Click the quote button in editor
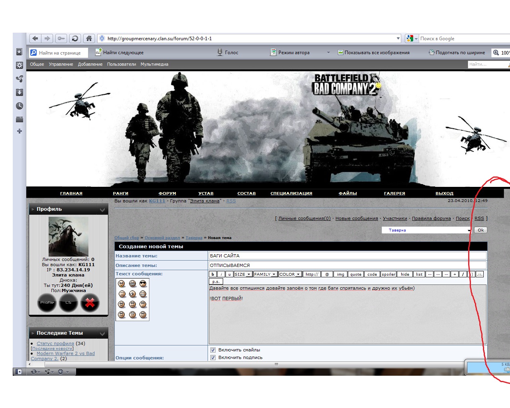This screenshot has width=510, height=408. (x=356, y=274)
